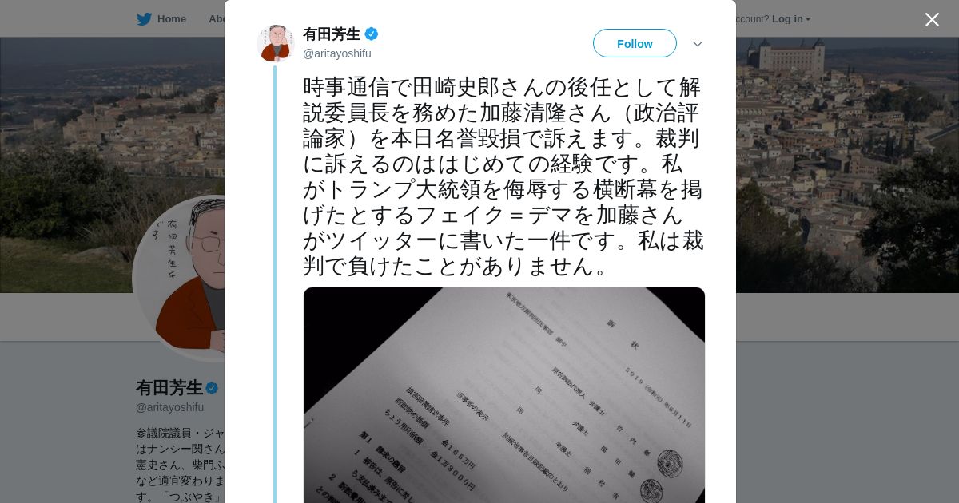
Task: Click the profile bio text
Action: click(181, 464)
